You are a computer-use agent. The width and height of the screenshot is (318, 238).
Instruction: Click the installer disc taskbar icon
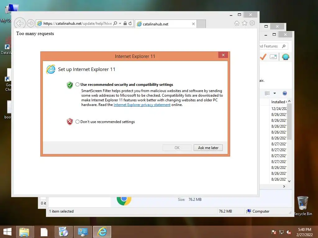[63, 232]
